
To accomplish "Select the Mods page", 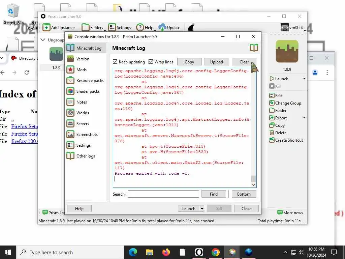I will [x=86, y=69].
